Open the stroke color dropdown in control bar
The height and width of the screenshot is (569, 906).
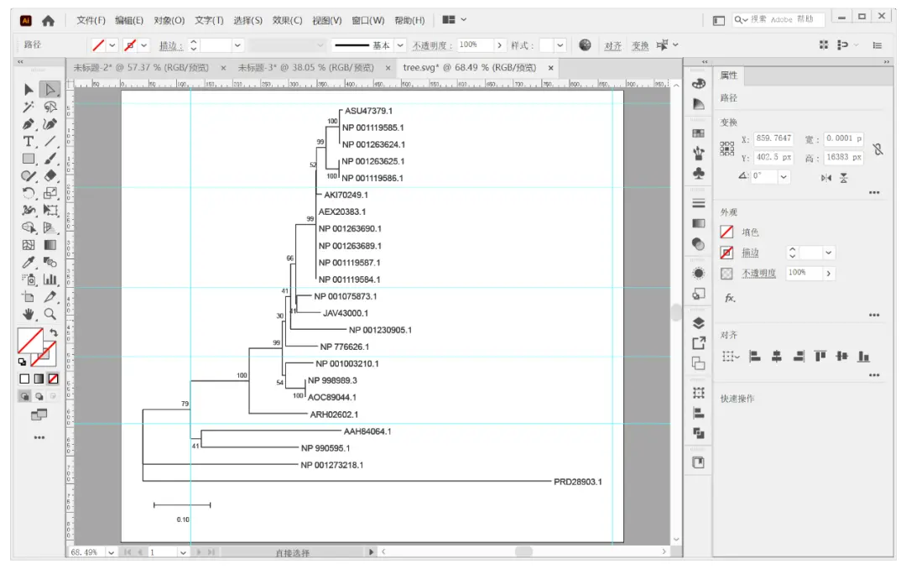coord(144,45)
